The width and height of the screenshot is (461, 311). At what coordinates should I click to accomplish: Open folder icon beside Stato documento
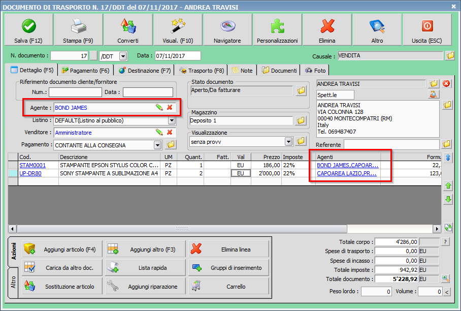[x=301, y=90]
